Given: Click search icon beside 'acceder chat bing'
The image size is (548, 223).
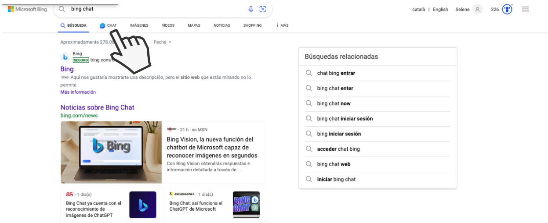Looking at the screenshot, I should pos(309,149).
